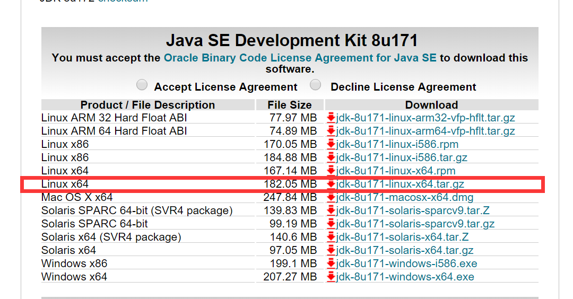This screenshot has height=299, width=573.
Task: Click the Windows x86 description
Action: coord(74,263)
